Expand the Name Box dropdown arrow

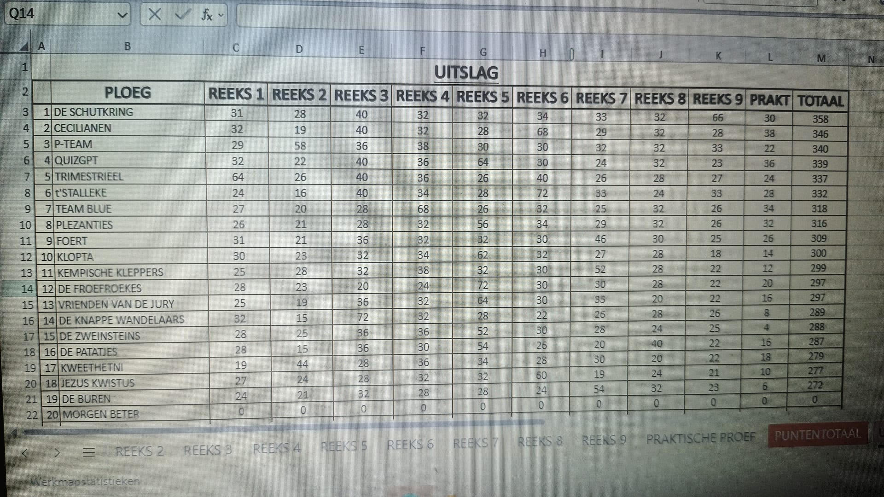click(x=122, y=15)
